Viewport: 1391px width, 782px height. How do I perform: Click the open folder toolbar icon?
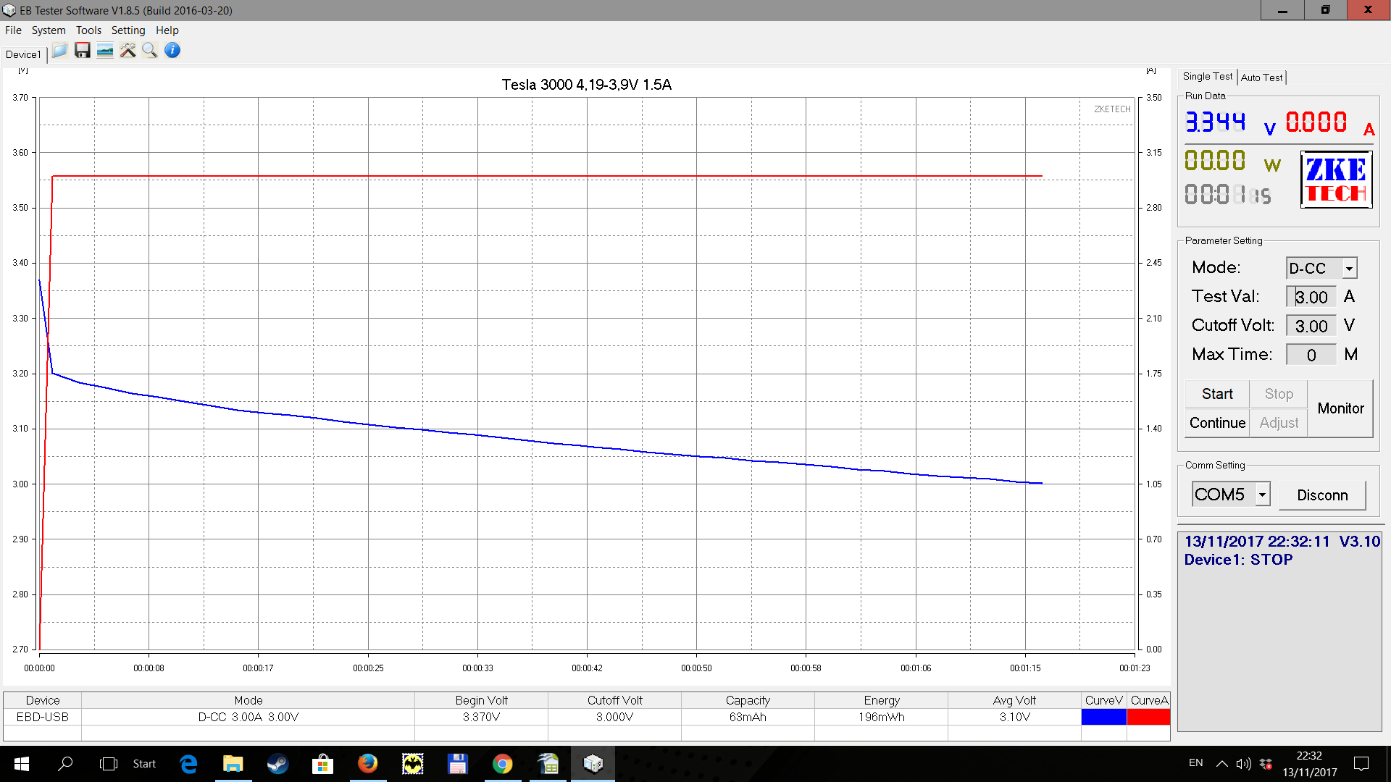coord(60,51)
